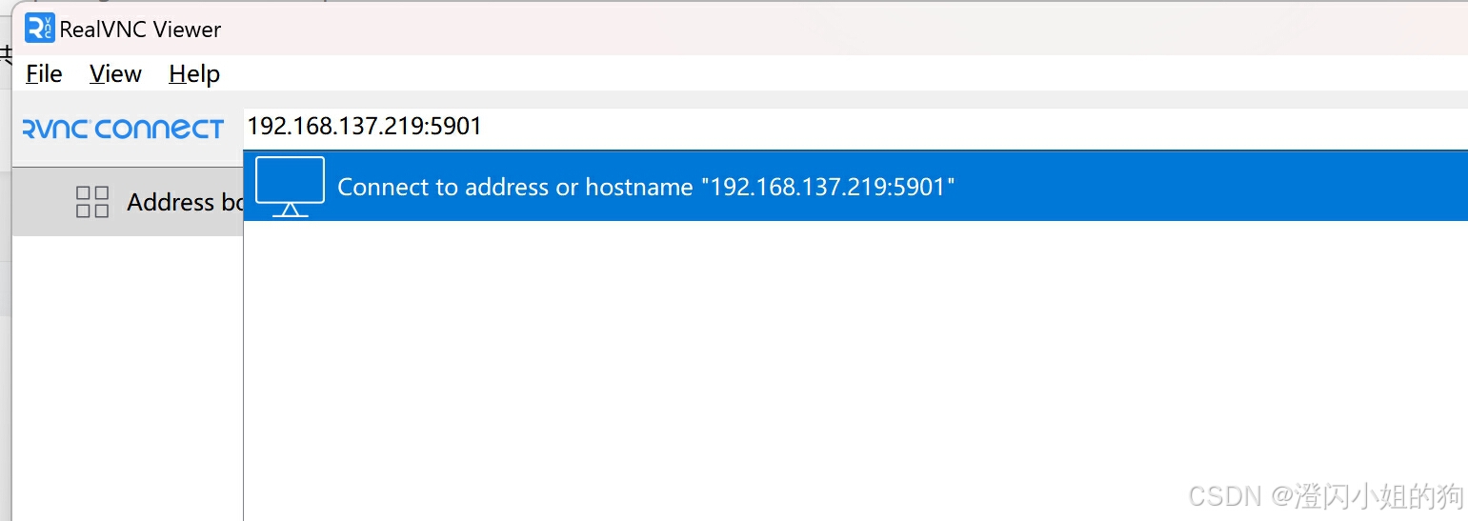
Task: Focus the address field containing 192.168.137.219:5901
Action: 365,126
